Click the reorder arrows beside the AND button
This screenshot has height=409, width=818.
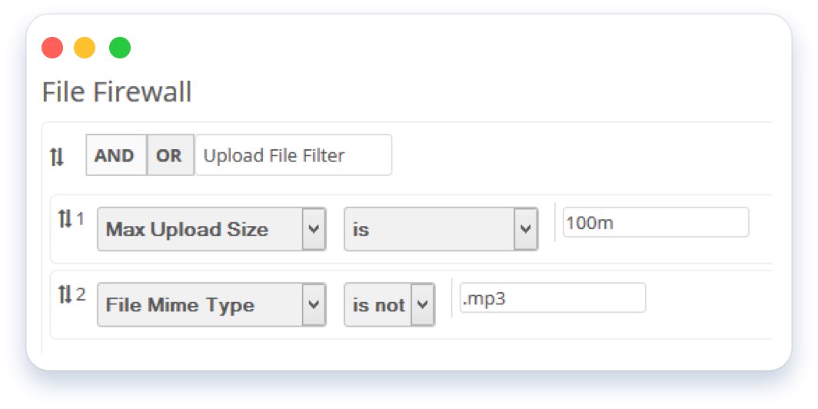pos(56,157)
